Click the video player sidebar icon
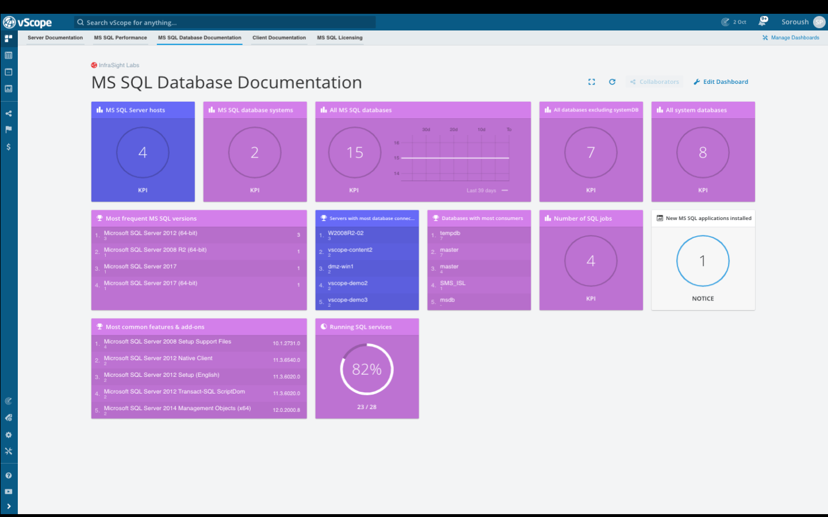The width and height of the screenshot is (828, 517). [x=8, y=492]
